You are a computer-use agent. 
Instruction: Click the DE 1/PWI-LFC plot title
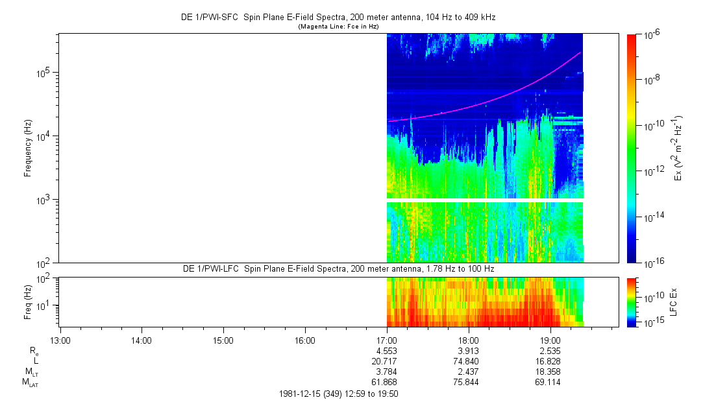(338, 269)
